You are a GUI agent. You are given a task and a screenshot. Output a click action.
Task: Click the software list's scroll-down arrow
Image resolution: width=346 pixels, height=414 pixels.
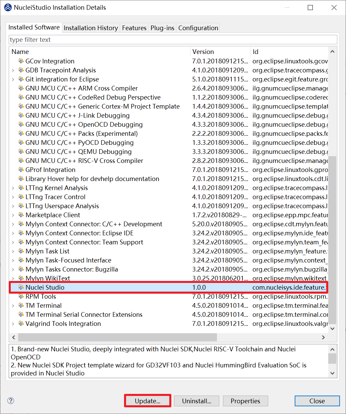tap(332, 329)
